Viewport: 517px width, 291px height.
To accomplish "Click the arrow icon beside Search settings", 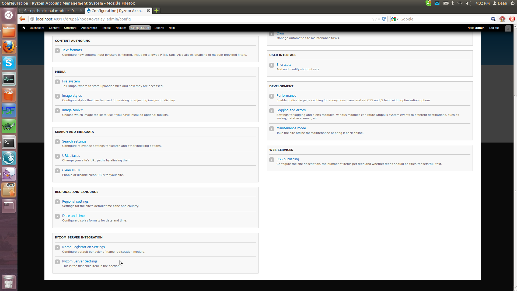I will [x=57, y=142].
